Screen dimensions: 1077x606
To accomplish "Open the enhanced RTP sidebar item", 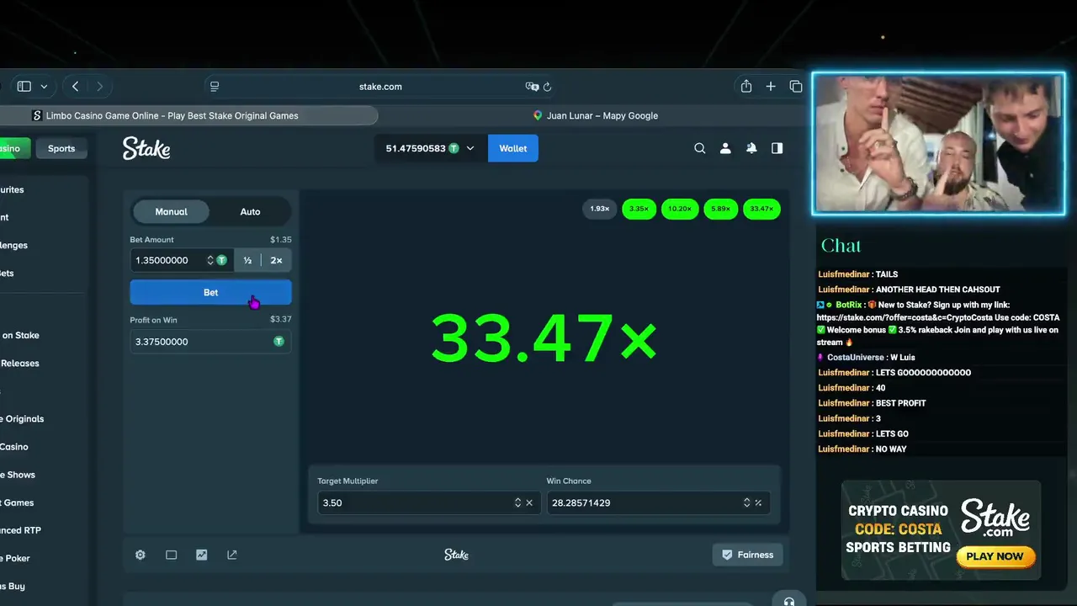I will [20, 530].
